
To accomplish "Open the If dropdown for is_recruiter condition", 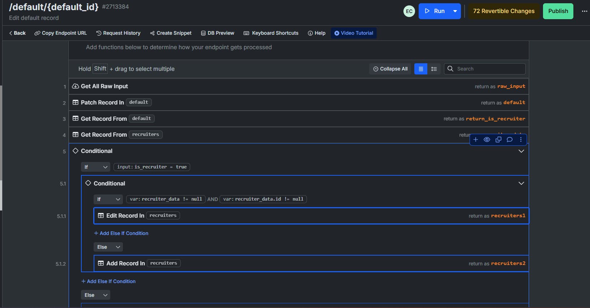I will click(95, 167).
